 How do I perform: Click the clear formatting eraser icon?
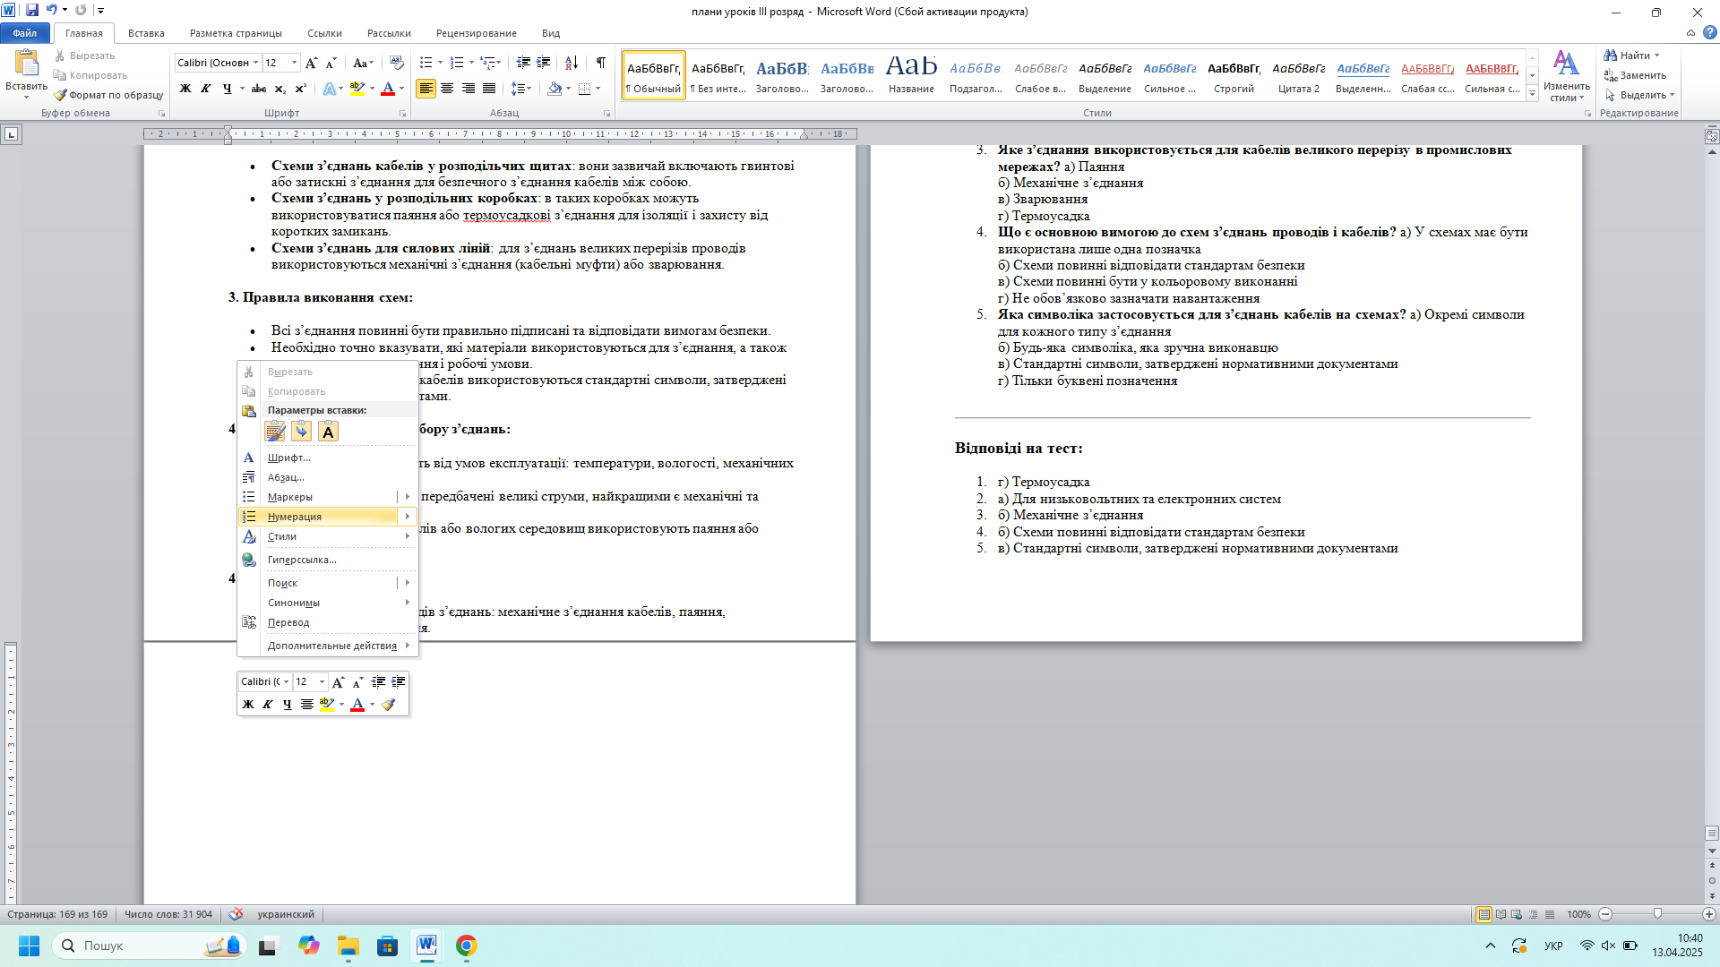396,63
